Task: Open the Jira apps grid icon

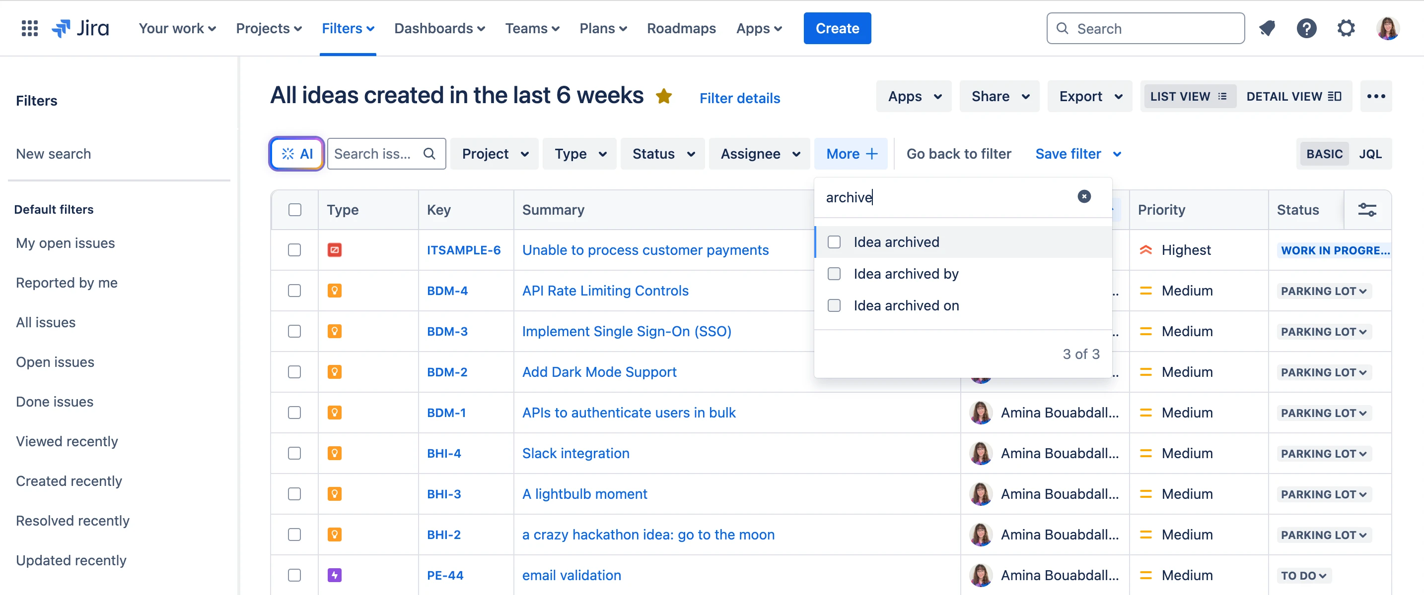Action: click(x=29, y=28)
